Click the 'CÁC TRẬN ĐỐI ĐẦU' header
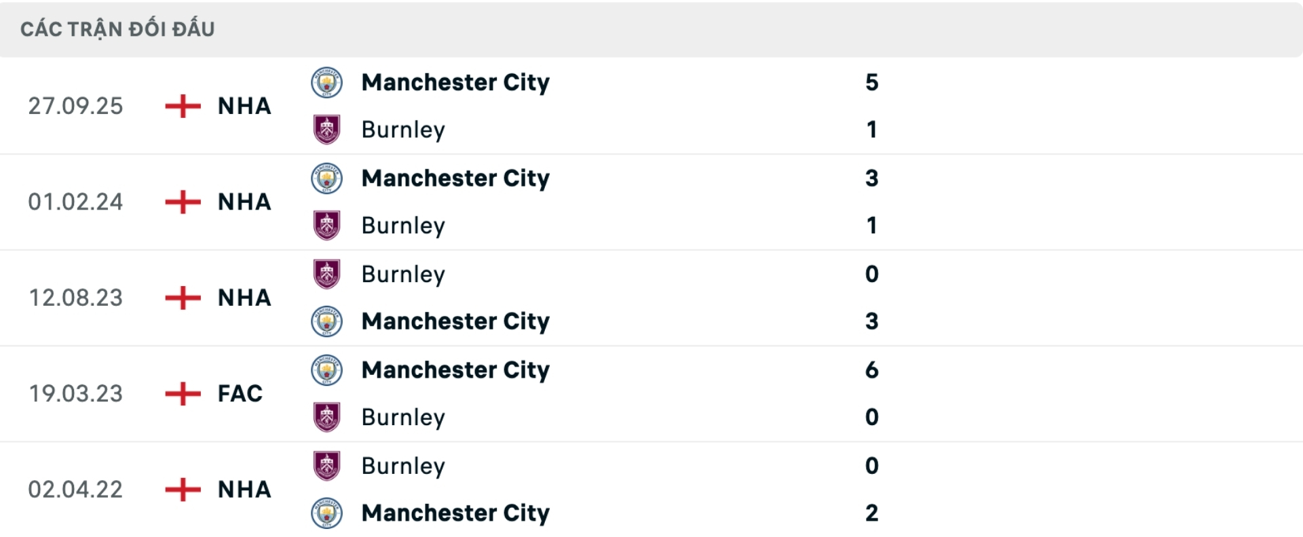The height and width of the screenshot is (537, 1303). (x=117, y=29)
